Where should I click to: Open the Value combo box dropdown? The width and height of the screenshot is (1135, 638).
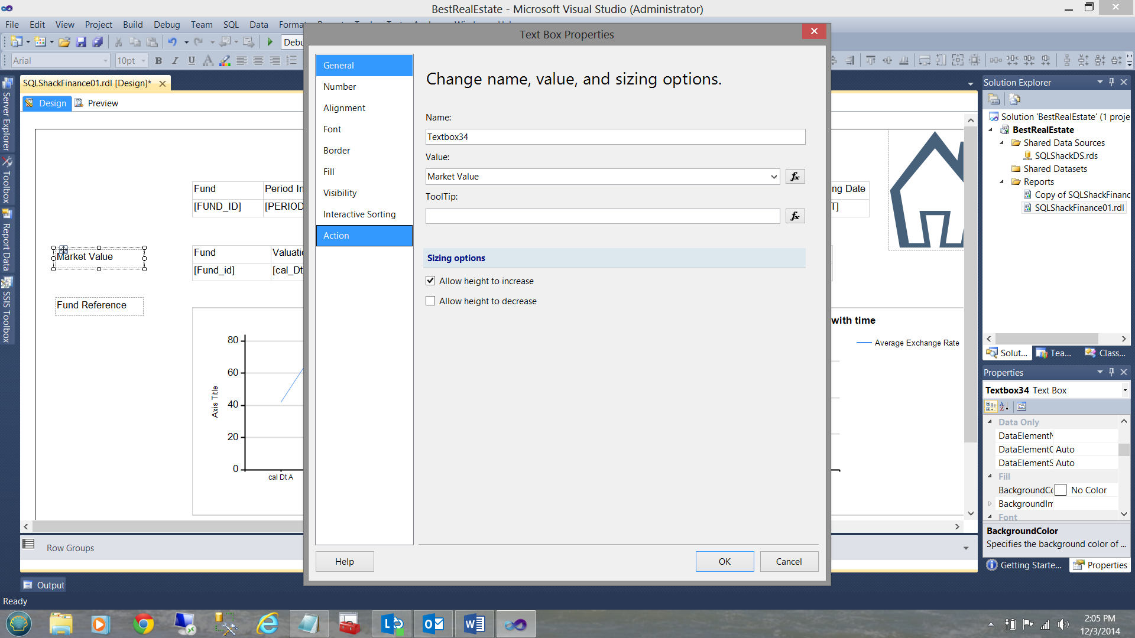pos(774,177)
